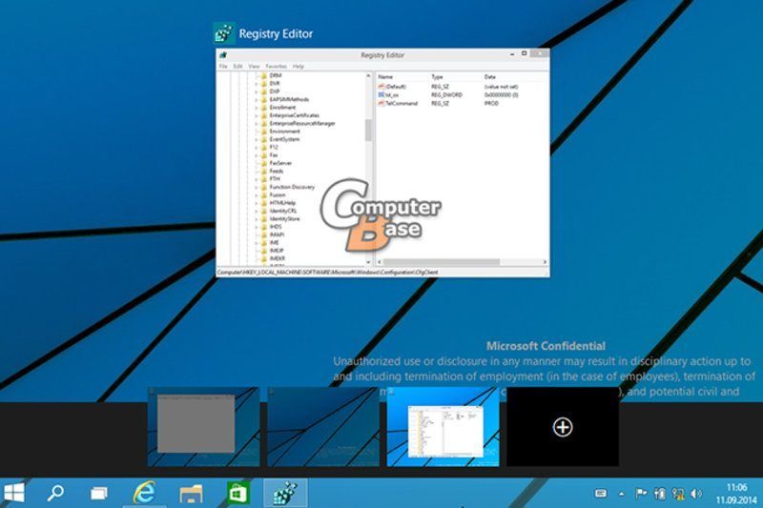Open the Start menu button
The width and height of the screenshot is (763, 508).
pyautogui.click(x=14, y=493)
